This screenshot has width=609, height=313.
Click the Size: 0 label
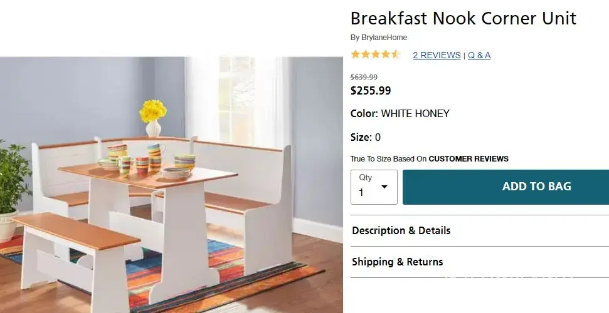click(x=366, y=137)
